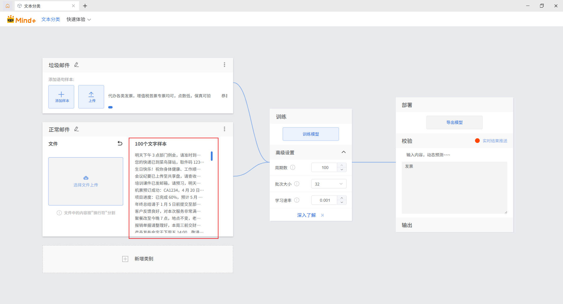Select sample 报销单据请整理好

pos(168,225)
